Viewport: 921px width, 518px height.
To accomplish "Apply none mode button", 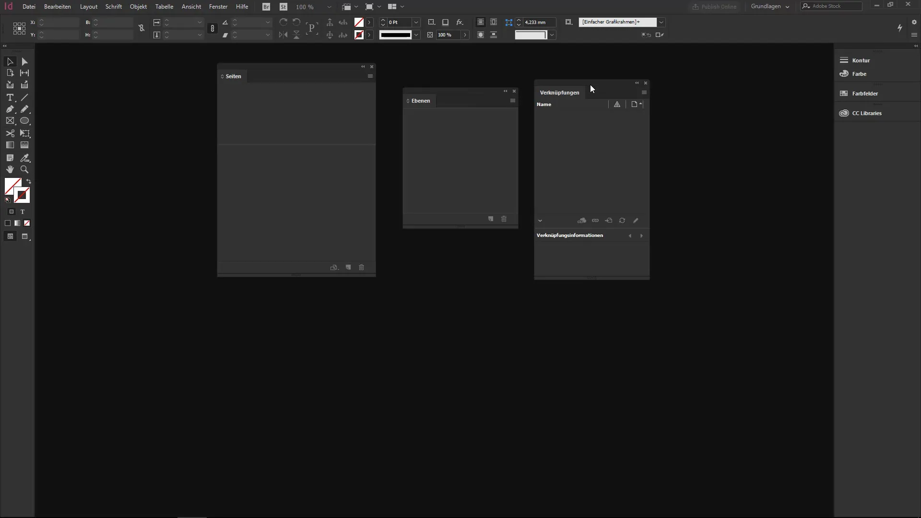I will point(27,223).
